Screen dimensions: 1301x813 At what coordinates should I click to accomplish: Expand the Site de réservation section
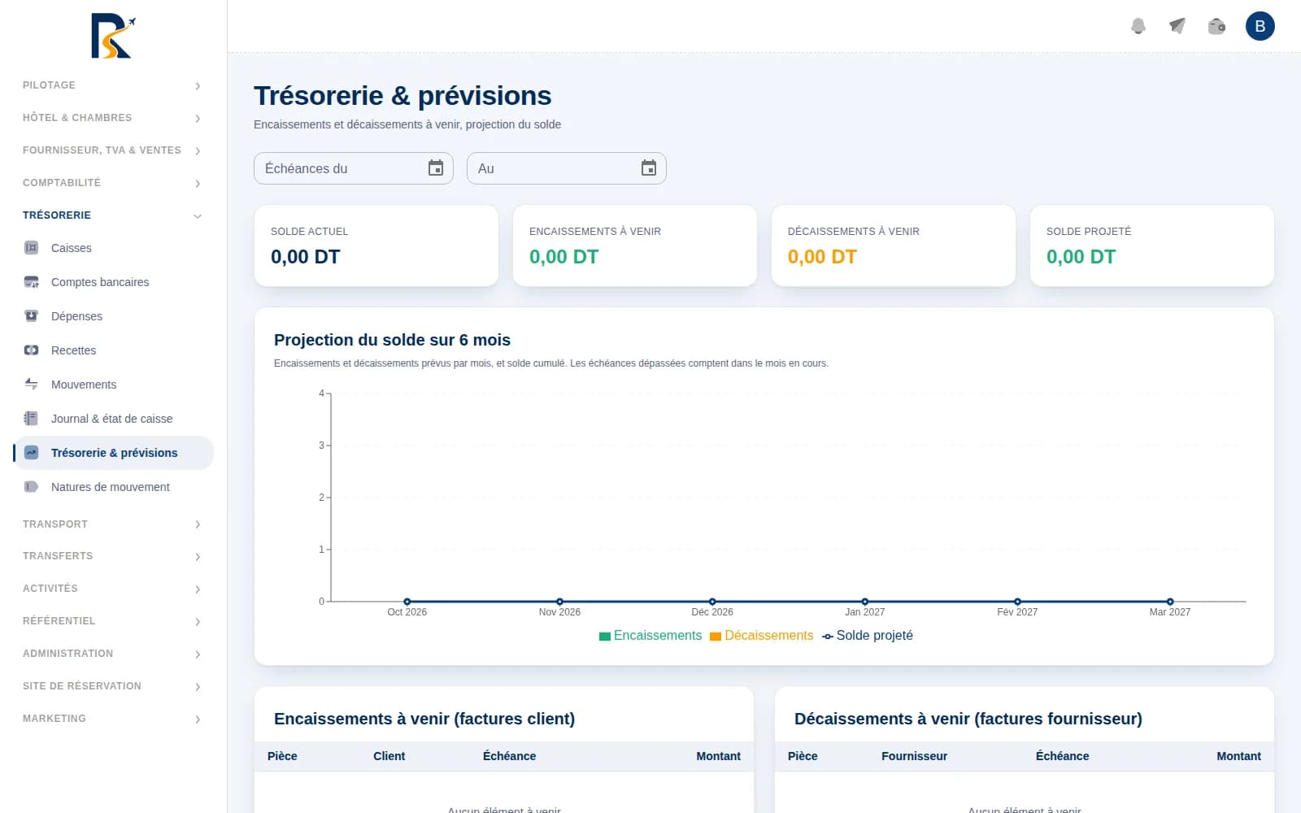tap(113, 686)
